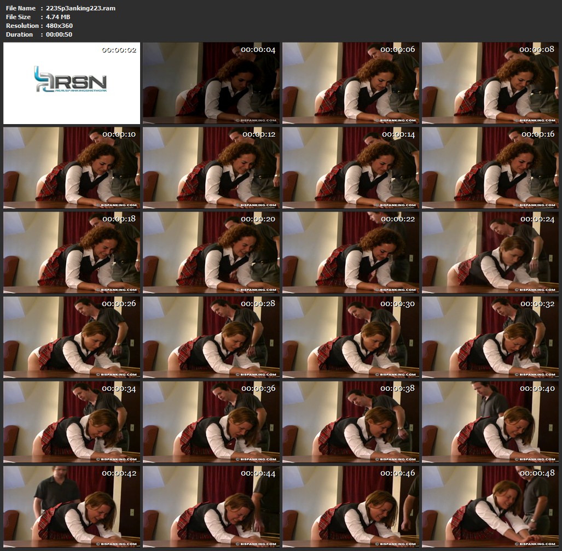Select the thumbnail stamped 00:00:38

tap(351, 422)
